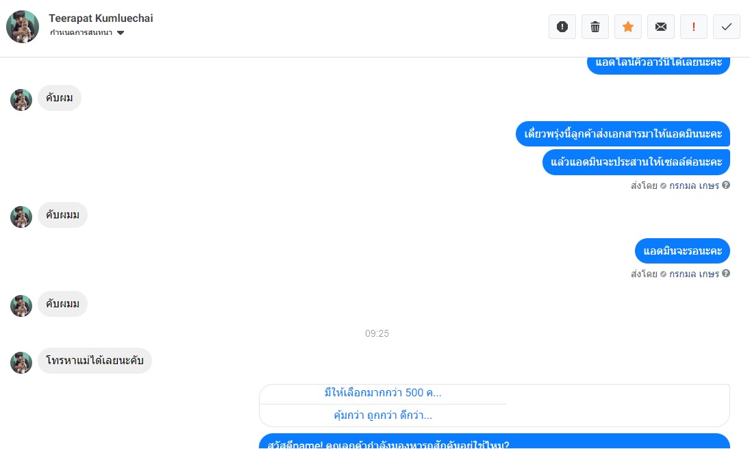
Task: Click the large profile photo in header
Action: [23, 27]
